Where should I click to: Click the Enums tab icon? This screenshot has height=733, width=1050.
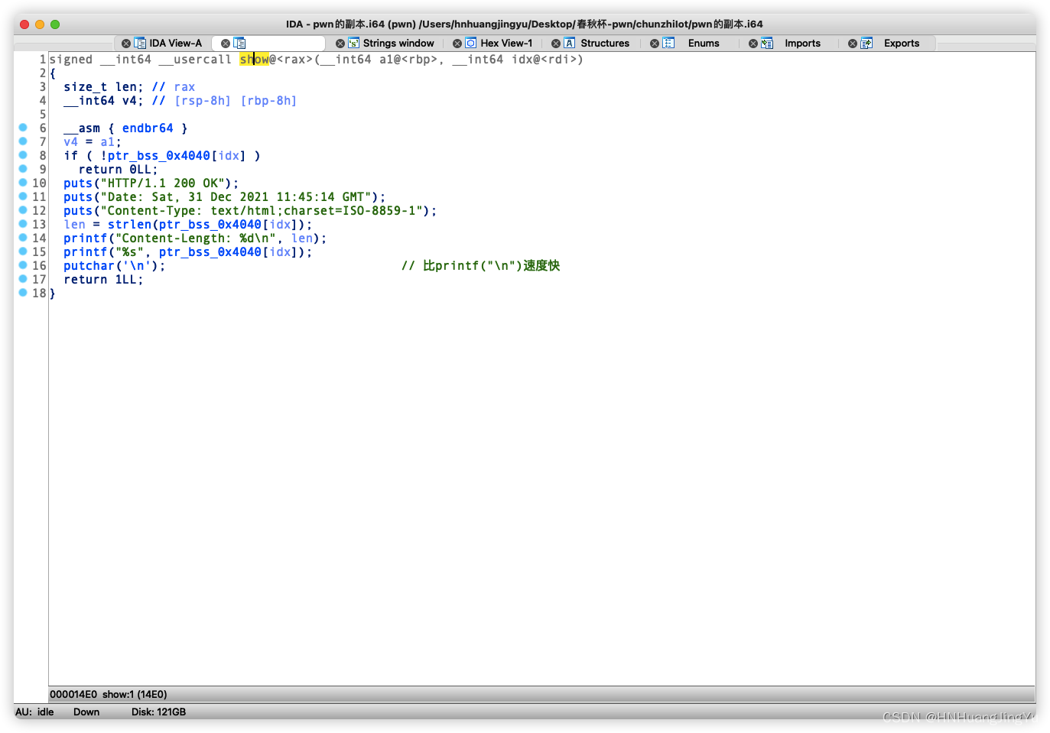tap(668, 44)
